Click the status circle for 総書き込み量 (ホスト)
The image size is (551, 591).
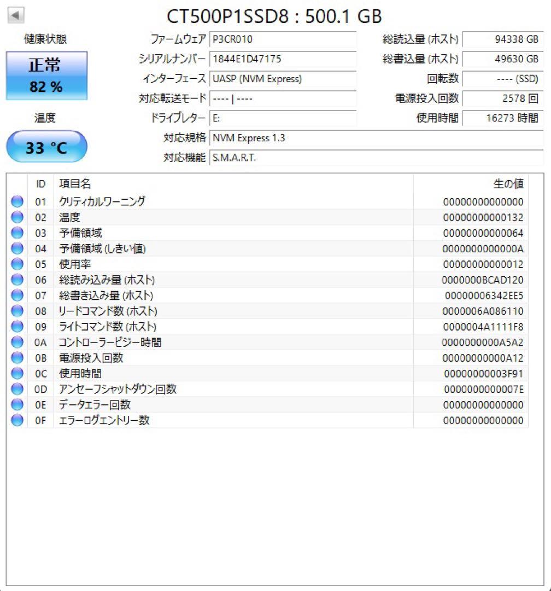pos(17,295)
